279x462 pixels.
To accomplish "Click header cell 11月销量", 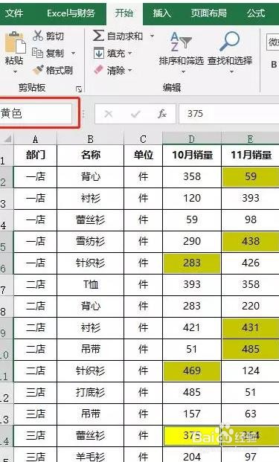I will click(251, 155).
